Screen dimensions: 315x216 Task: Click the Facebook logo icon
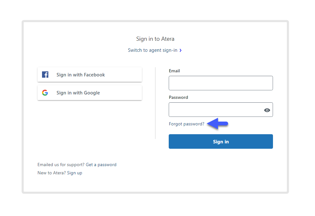click(x=45, y=75)
